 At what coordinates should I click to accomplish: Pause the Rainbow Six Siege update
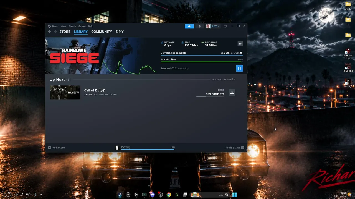pos(239,68)
